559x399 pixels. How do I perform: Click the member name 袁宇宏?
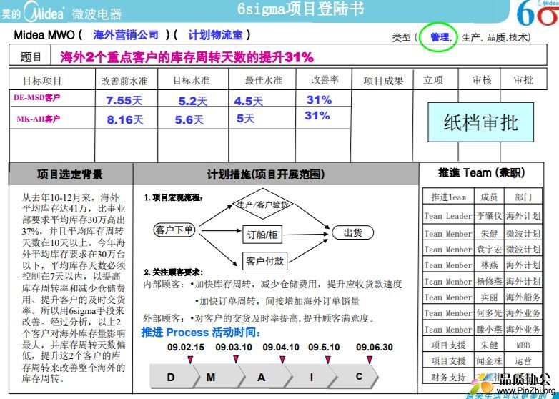[489, 250]
